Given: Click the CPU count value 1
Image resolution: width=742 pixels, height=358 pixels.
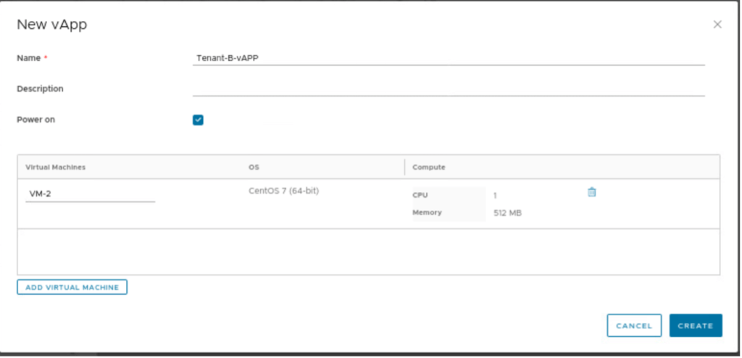Looking at the screenshot, I should click(x=495, y=196).
